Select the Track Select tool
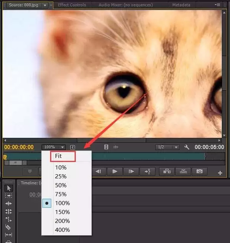 [9, 196]
